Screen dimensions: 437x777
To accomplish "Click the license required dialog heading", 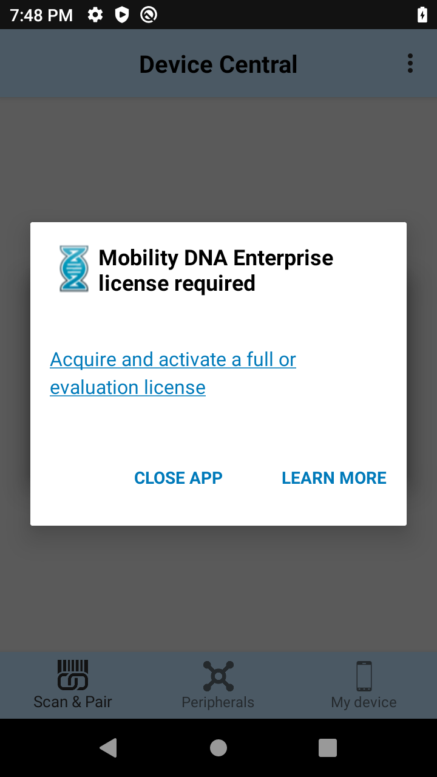I will click(x=216, y=270).
